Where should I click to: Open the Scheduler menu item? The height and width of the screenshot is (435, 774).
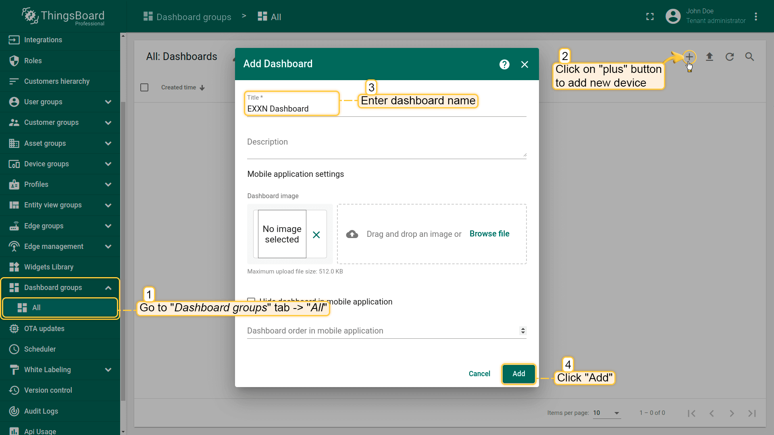pyautogui.click(x=40, y=349)
